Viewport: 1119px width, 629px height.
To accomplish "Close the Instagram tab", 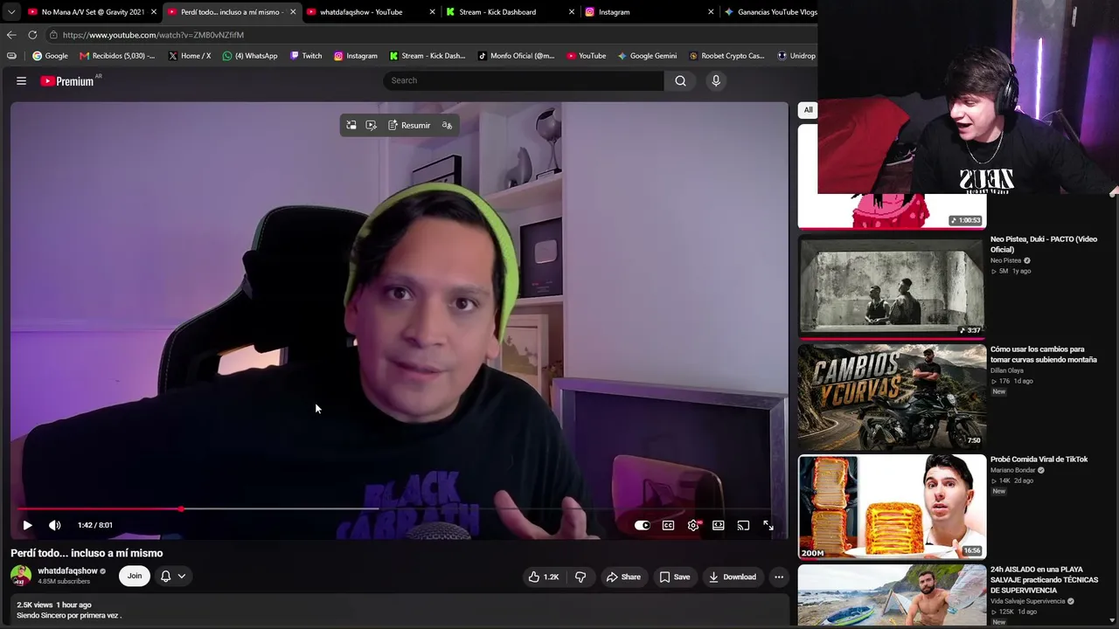I will (711, 12).
